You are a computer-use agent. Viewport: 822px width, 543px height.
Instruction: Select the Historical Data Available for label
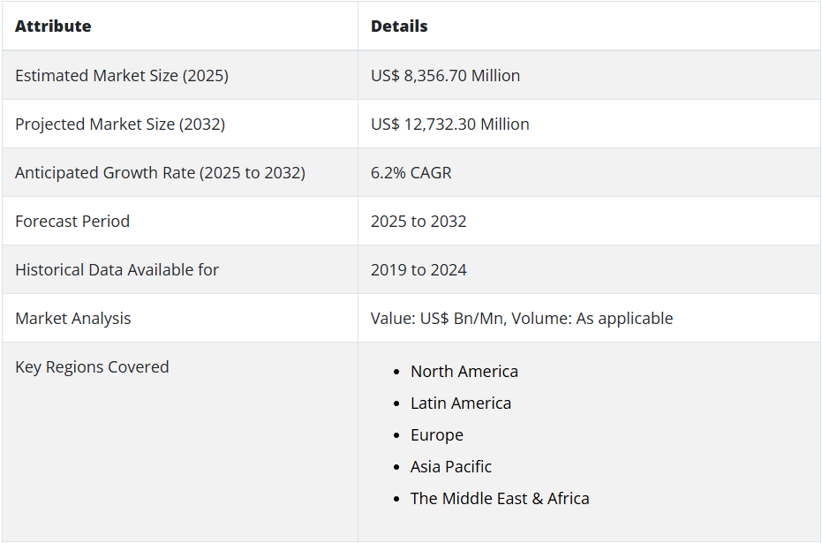tap(117, 270)
